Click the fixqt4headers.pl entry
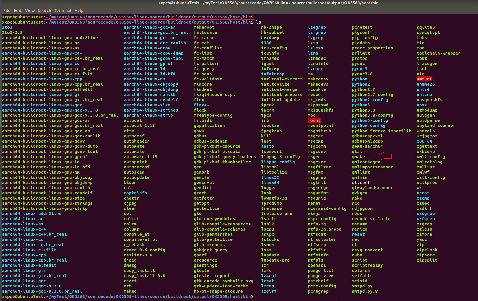 tap(215, 95)
